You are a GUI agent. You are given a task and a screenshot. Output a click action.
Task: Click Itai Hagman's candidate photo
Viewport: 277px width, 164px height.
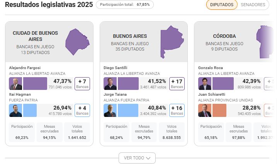click(x=15, y=110)
